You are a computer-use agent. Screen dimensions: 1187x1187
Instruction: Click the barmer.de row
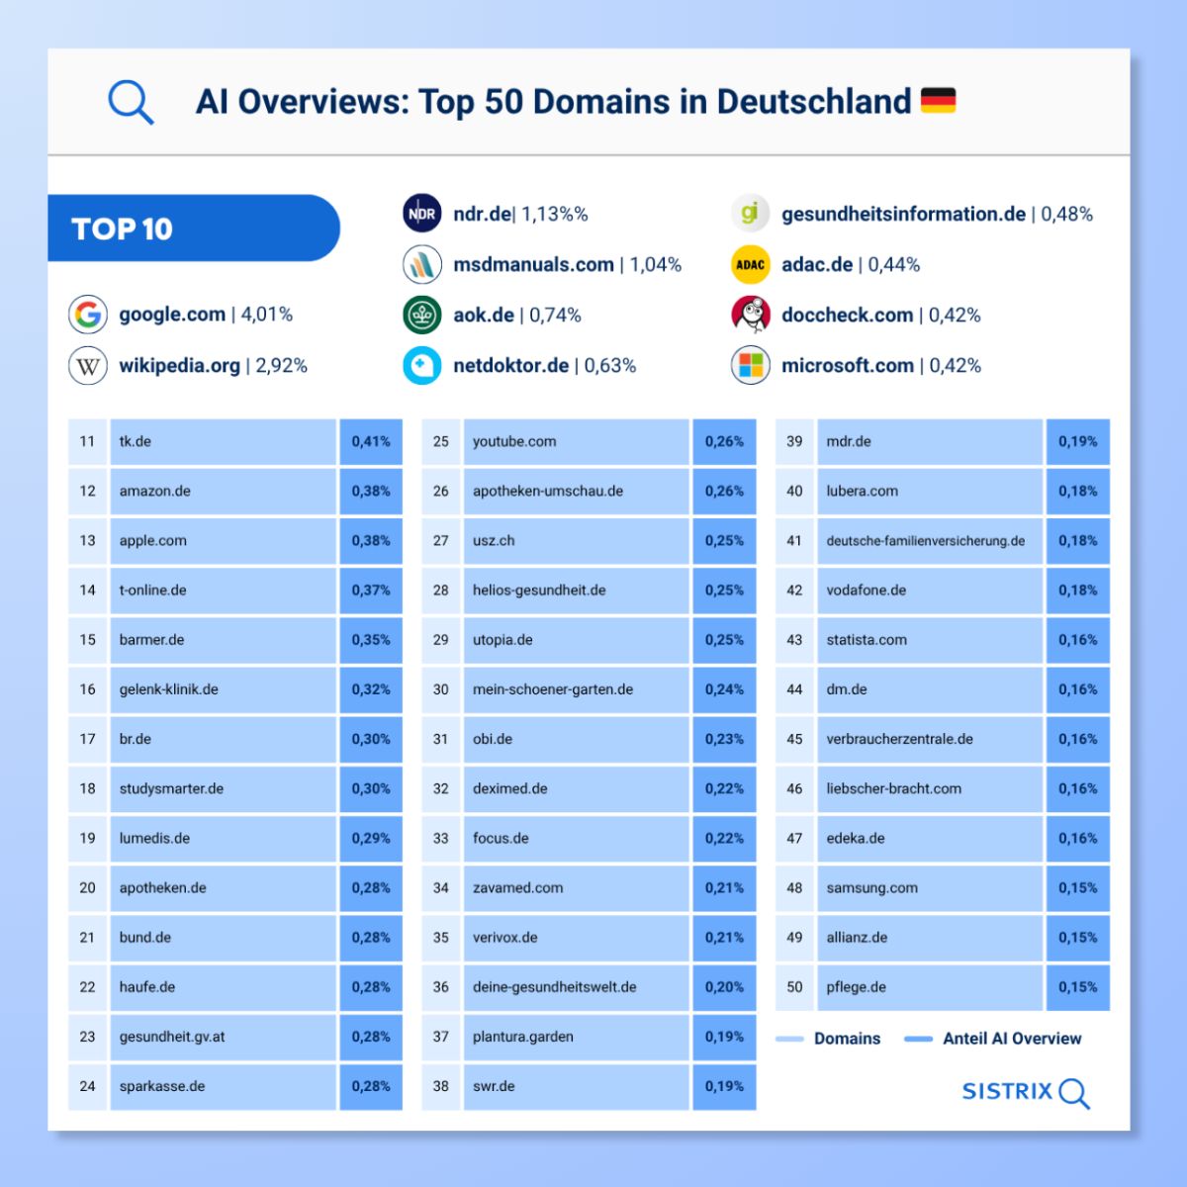(235, 640)
